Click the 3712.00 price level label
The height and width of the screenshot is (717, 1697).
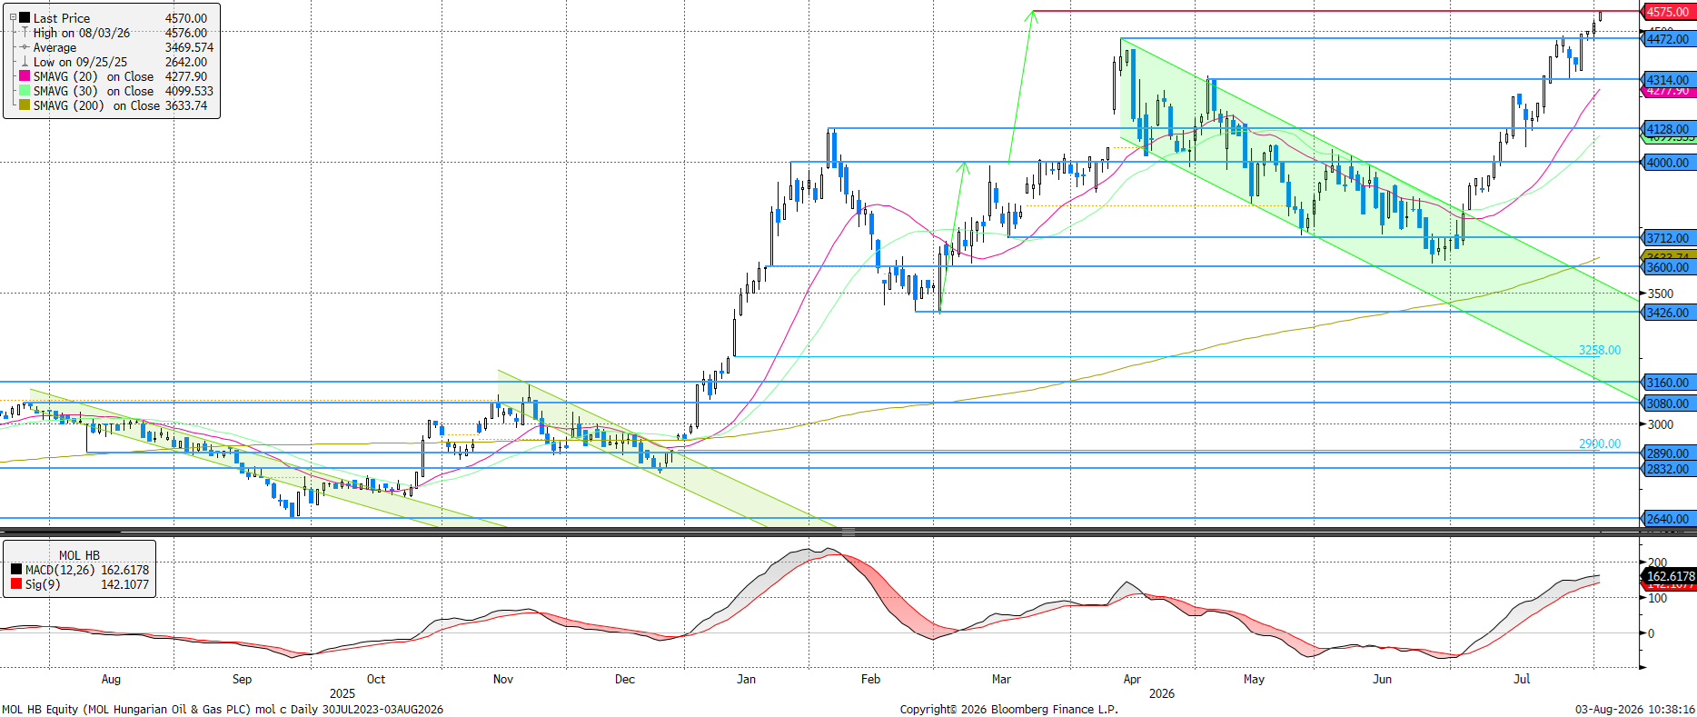pos(1668,238)
